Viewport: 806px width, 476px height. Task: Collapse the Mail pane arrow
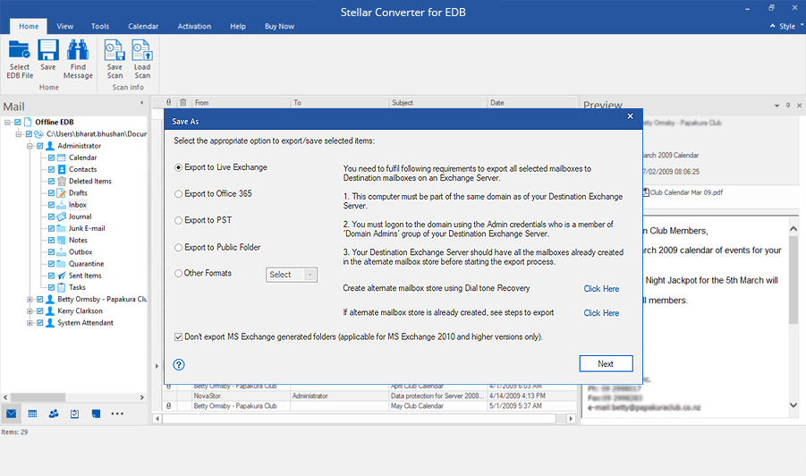142,103
